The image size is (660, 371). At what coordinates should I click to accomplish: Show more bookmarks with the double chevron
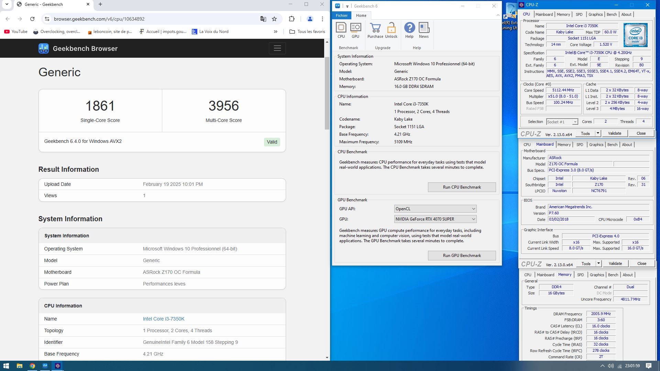click(275, 32)
